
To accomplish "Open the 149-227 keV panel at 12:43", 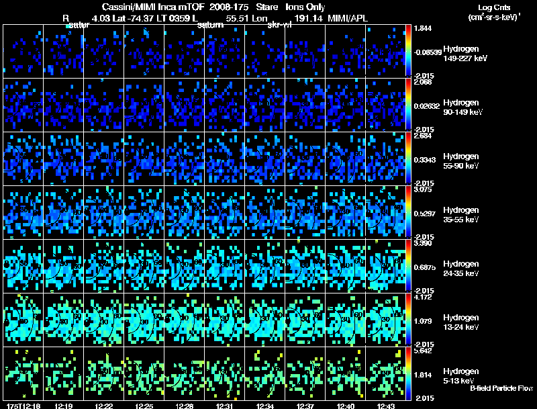I will click(386, 52).
